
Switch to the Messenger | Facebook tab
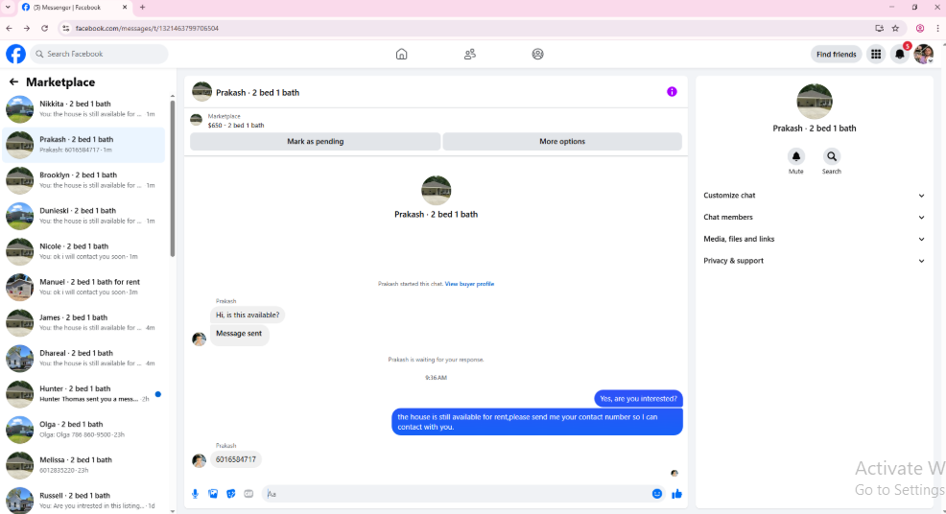tap(74, 8)
